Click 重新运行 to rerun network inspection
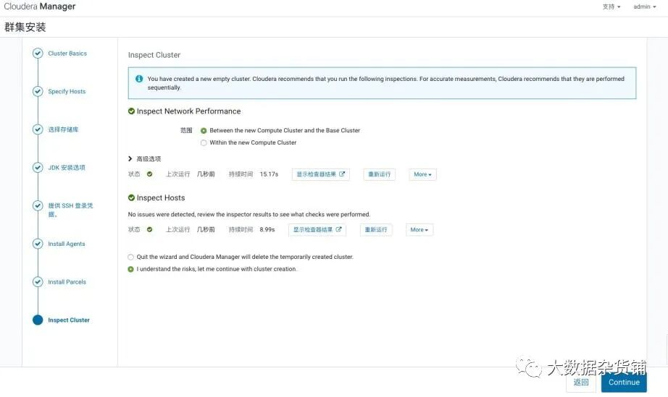 pyautogui.click(x=379, y=174)
